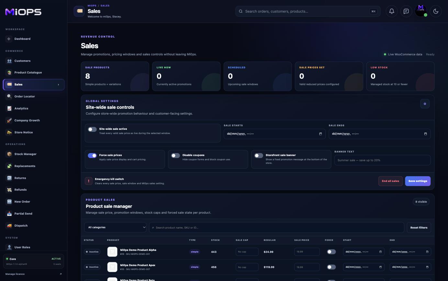Click MIOPS breadcrumb link
The image size is (448, 281).
[92, 6]
